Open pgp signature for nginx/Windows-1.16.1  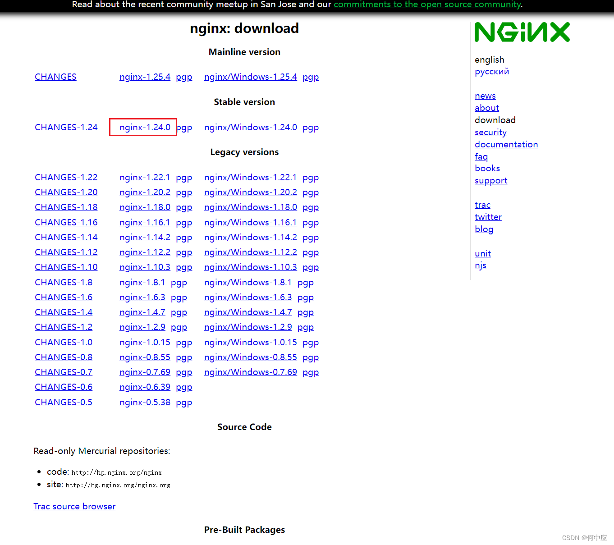click(x=311, y=223)
